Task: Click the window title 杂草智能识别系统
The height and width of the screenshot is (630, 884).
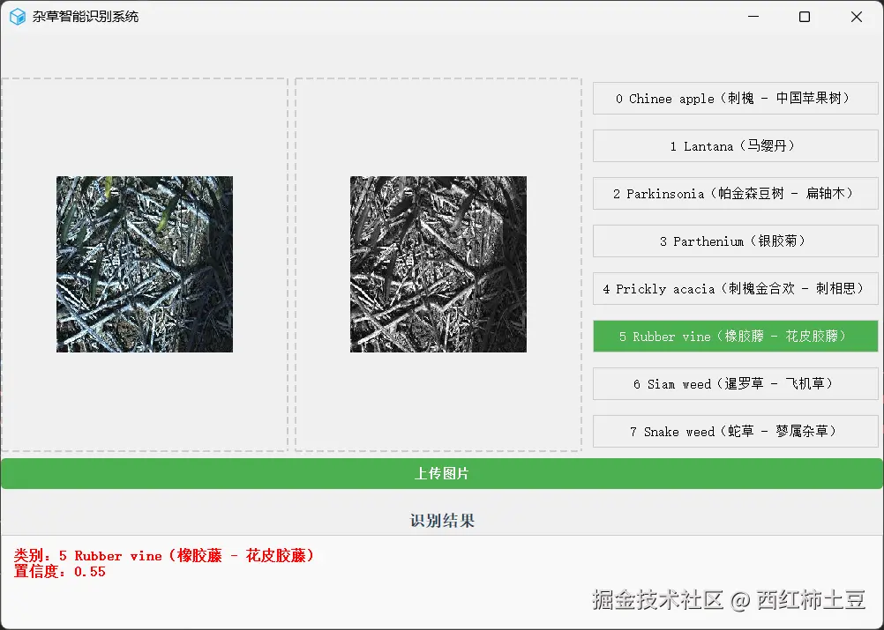Action: pos(85,16)
